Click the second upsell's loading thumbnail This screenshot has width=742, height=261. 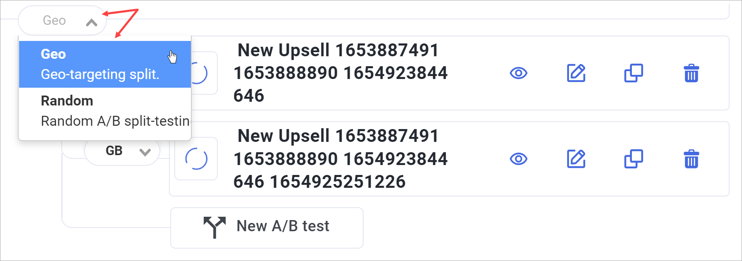(196, 159)
